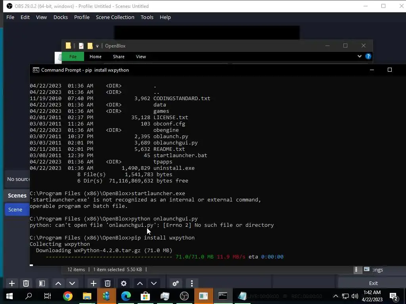Switch Explorer to large icons view

(367, 269)
